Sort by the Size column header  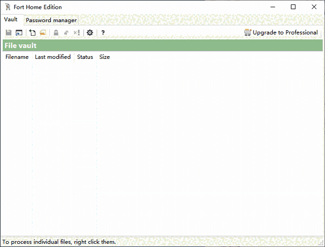[105, 57]
